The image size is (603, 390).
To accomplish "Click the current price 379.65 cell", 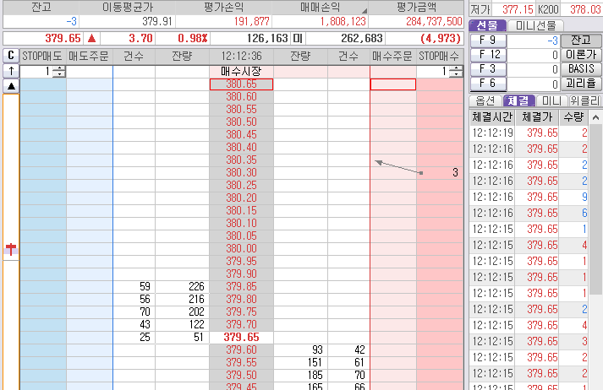I will pos(241,338).
